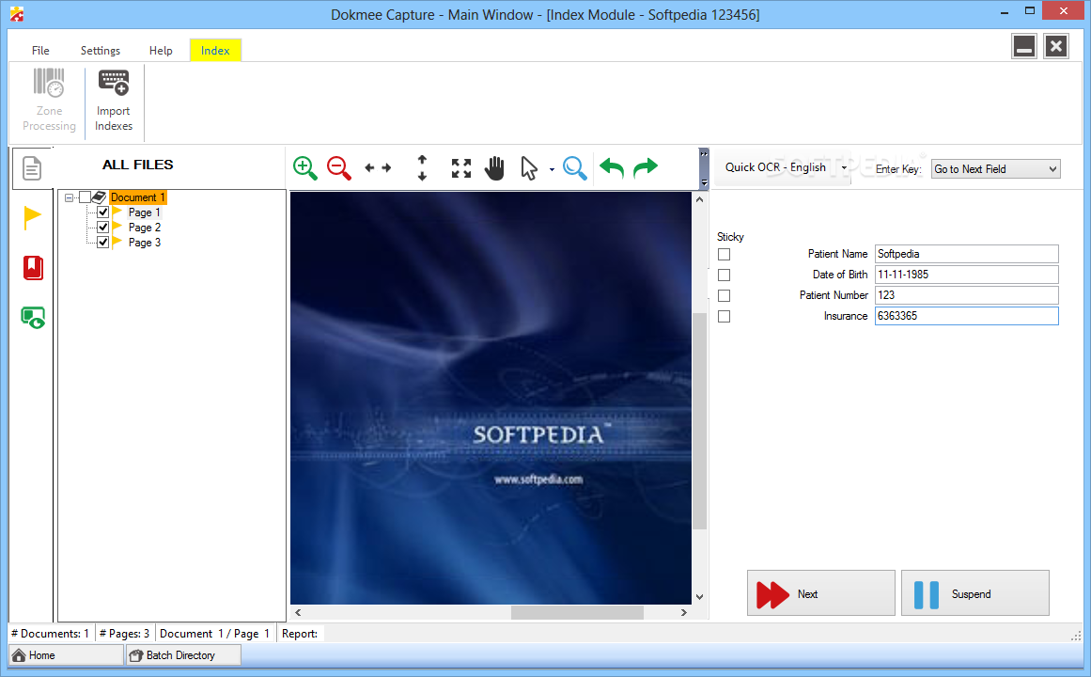Minimize the inner Index Module panel
Screen dimensions: 1091x677
(x=1024, y=47)
